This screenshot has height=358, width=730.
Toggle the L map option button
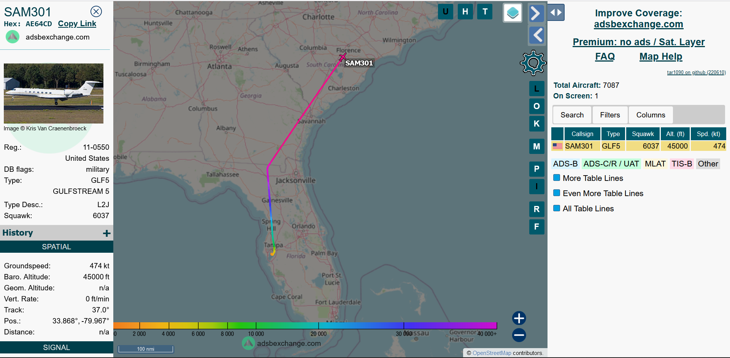point(536,89)
